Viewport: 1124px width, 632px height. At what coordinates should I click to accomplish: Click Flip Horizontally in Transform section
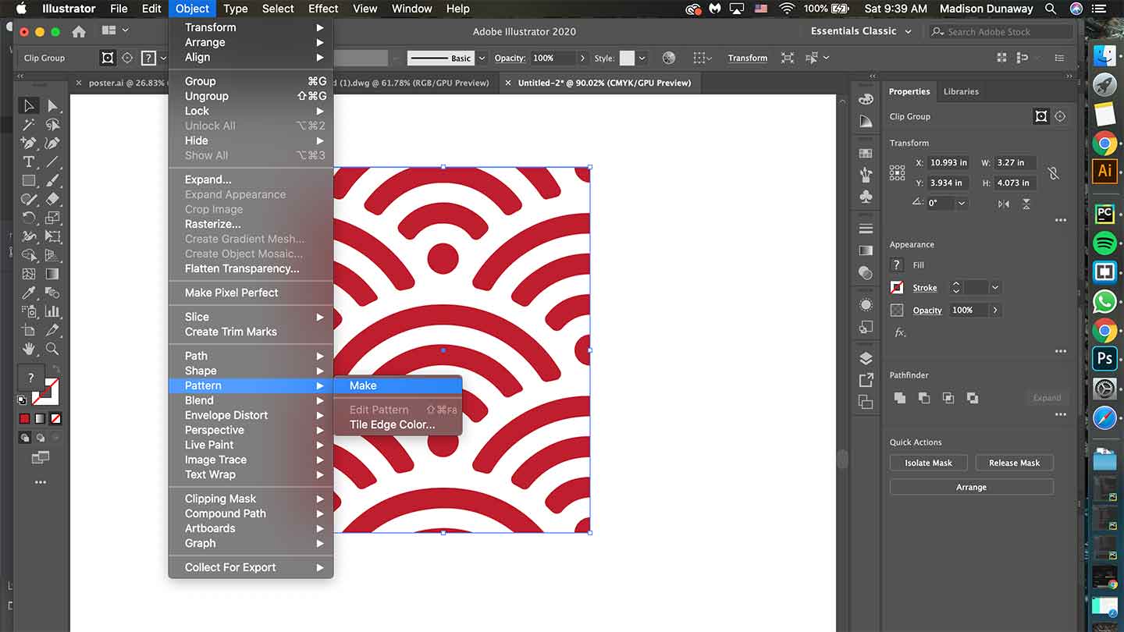pos(1003,203)
